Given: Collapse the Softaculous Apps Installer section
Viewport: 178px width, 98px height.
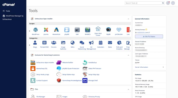Looking at the screenshot, I should click(x=128, y=19).
